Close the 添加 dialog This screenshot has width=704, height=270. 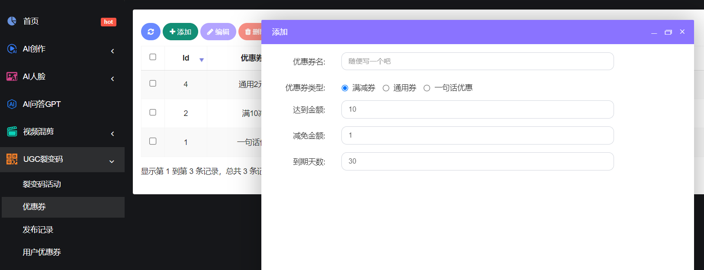[682, 32]
